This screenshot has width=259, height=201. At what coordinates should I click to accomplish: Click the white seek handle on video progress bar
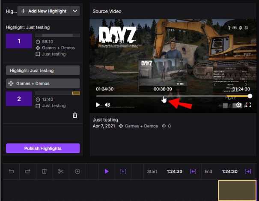click(x=250, y=96)
